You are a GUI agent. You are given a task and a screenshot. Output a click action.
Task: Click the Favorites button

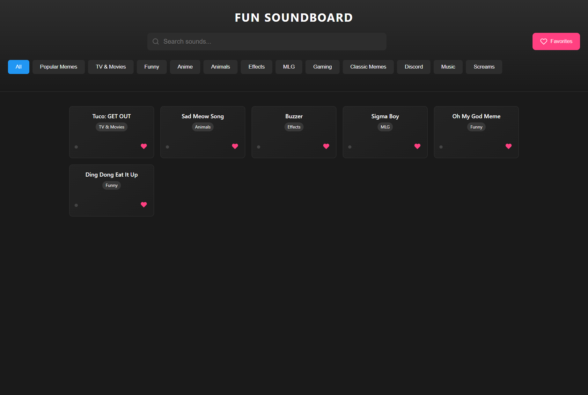point(556,41)
